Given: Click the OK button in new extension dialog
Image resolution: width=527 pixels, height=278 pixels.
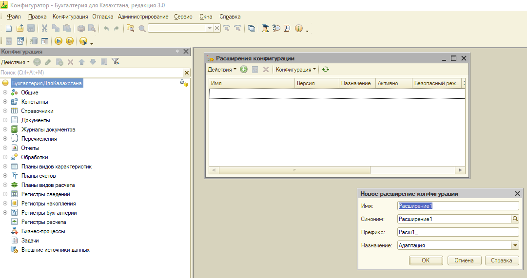Looking at the screenshot, I should (426, 260).
